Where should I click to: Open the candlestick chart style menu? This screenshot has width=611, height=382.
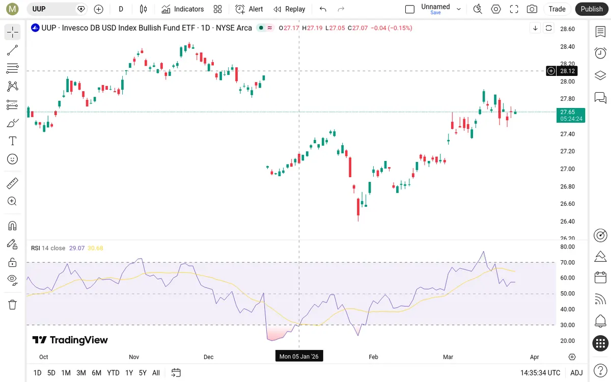(144, 9)
